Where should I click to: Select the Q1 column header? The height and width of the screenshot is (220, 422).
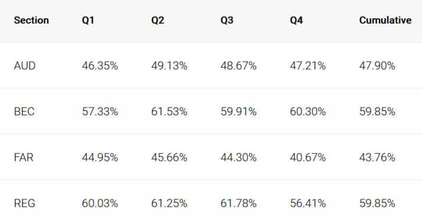88,20
